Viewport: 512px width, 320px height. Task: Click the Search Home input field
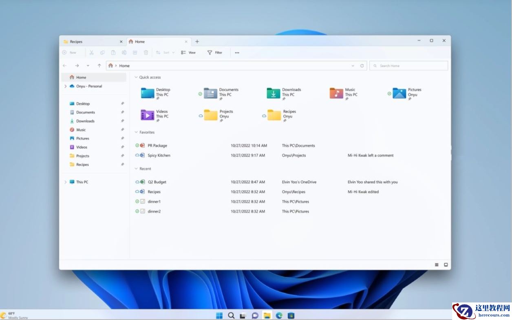coord(408,65)
